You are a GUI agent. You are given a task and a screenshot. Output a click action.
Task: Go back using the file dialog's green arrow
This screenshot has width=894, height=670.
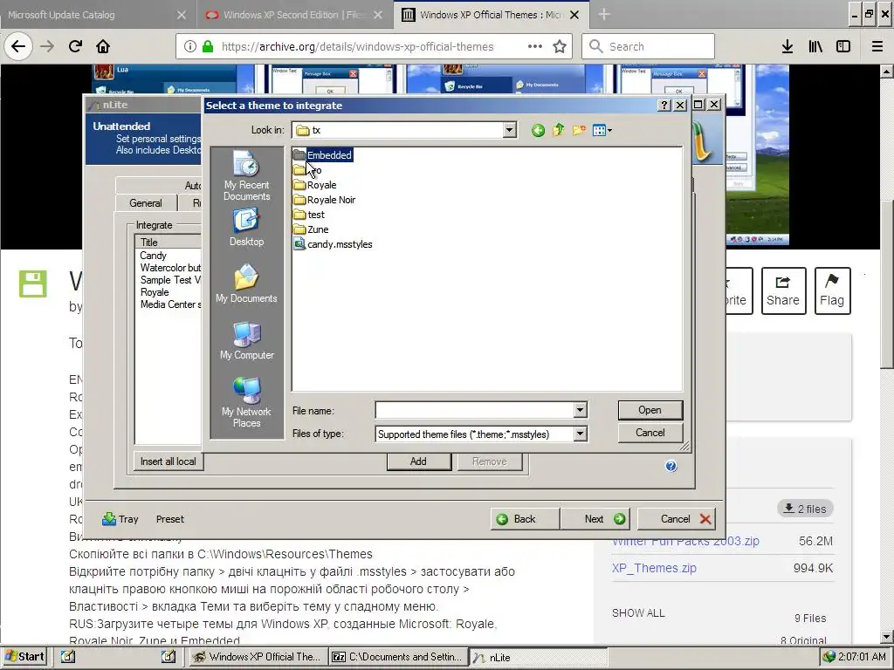[x=538, y=131]
